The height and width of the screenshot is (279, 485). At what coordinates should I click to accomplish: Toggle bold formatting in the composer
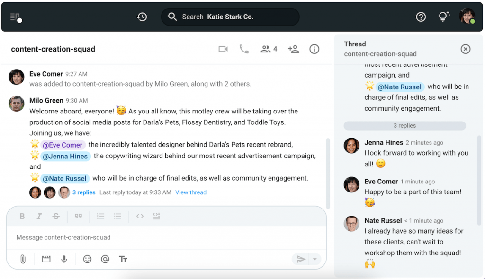click(x=22, y=216)
